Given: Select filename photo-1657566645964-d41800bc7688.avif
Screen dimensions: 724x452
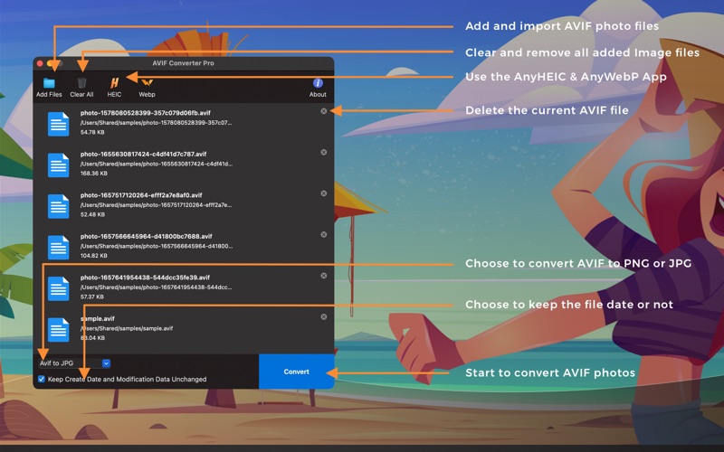Looking at the screenshot, I should 147,236.
